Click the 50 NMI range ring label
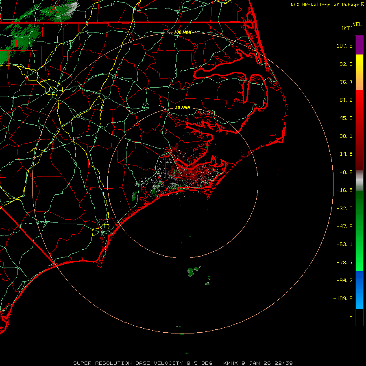366x366 pixels. tap(183, 107)
